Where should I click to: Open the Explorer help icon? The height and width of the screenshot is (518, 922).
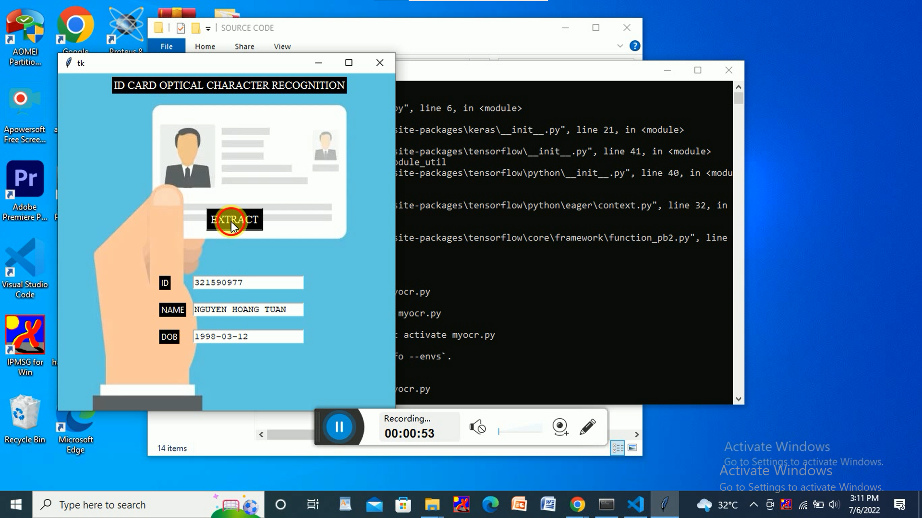[x=634, y=46]
